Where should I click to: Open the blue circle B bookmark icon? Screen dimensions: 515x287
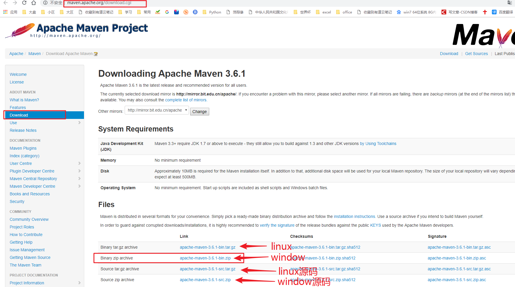click(x=195, y=12)
